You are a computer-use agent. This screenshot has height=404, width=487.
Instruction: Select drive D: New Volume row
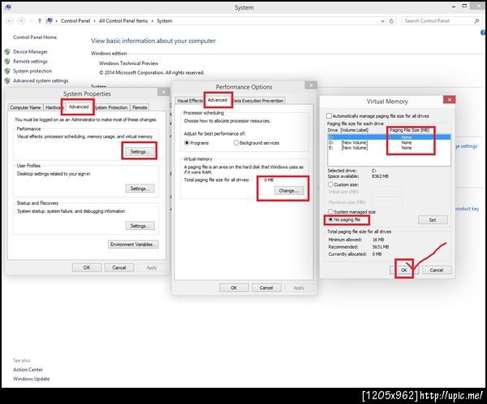coord(389,142)
